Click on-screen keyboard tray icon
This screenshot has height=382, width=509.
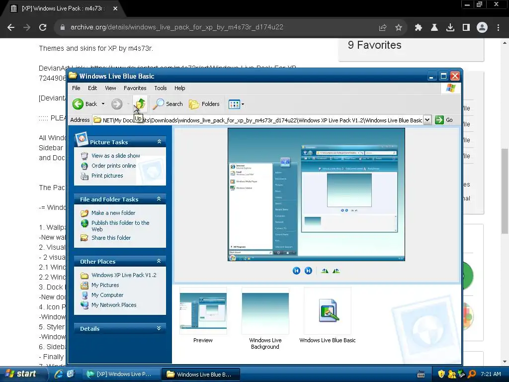[x=421, y=374]
